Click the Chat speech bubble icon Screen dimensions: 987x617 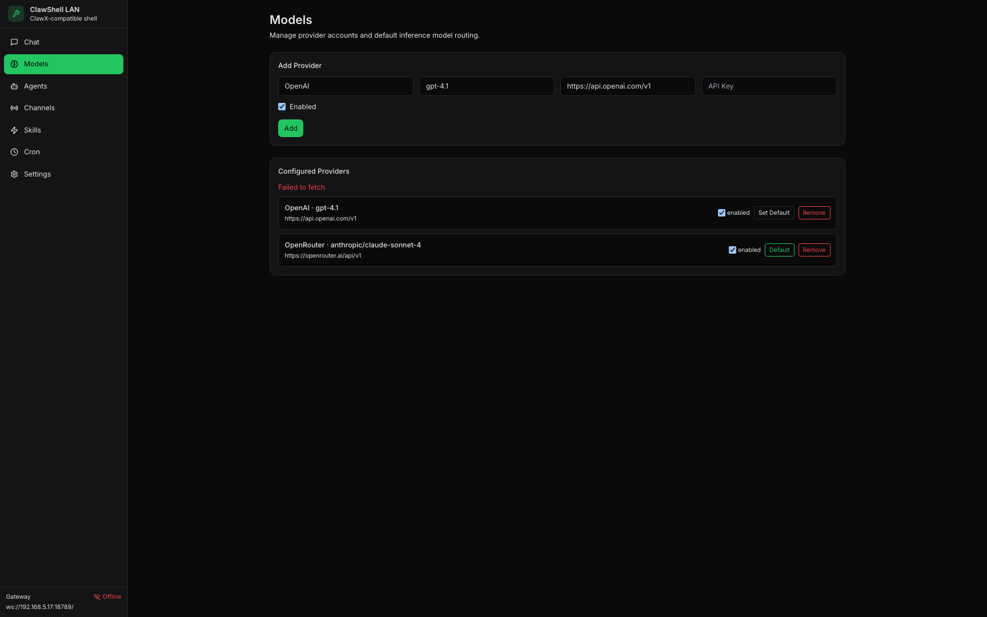pyautogui.click(x=14, y=42)
